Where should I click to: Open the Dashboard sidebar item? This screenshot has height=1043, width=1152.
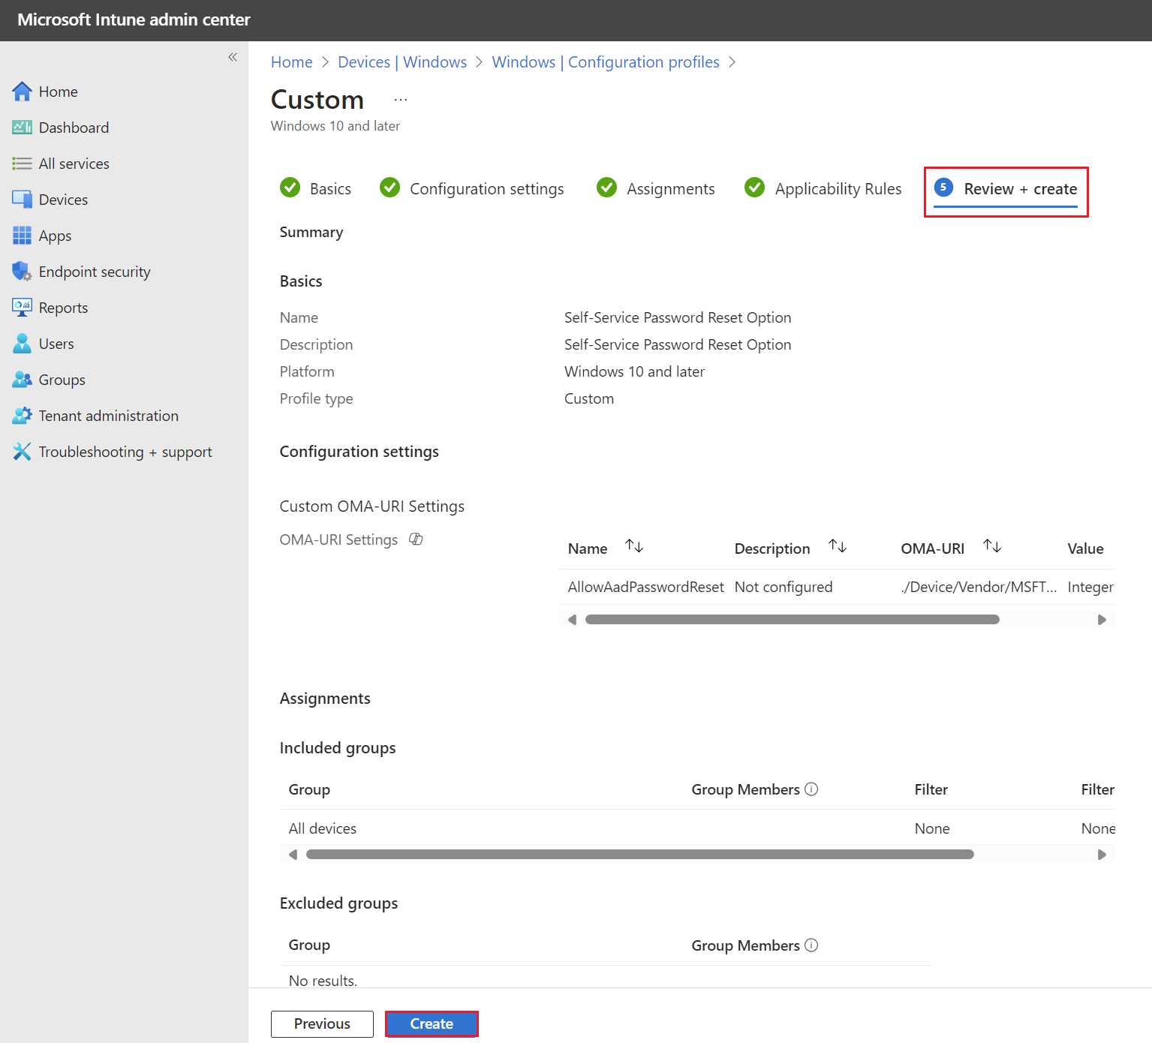coord(60,128)
